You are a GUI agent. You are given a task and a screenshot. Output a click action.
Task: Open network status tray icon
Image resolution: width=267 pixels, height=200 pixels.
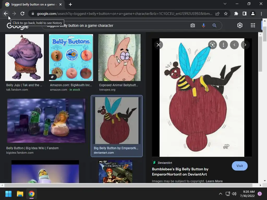tap(228, 194)
